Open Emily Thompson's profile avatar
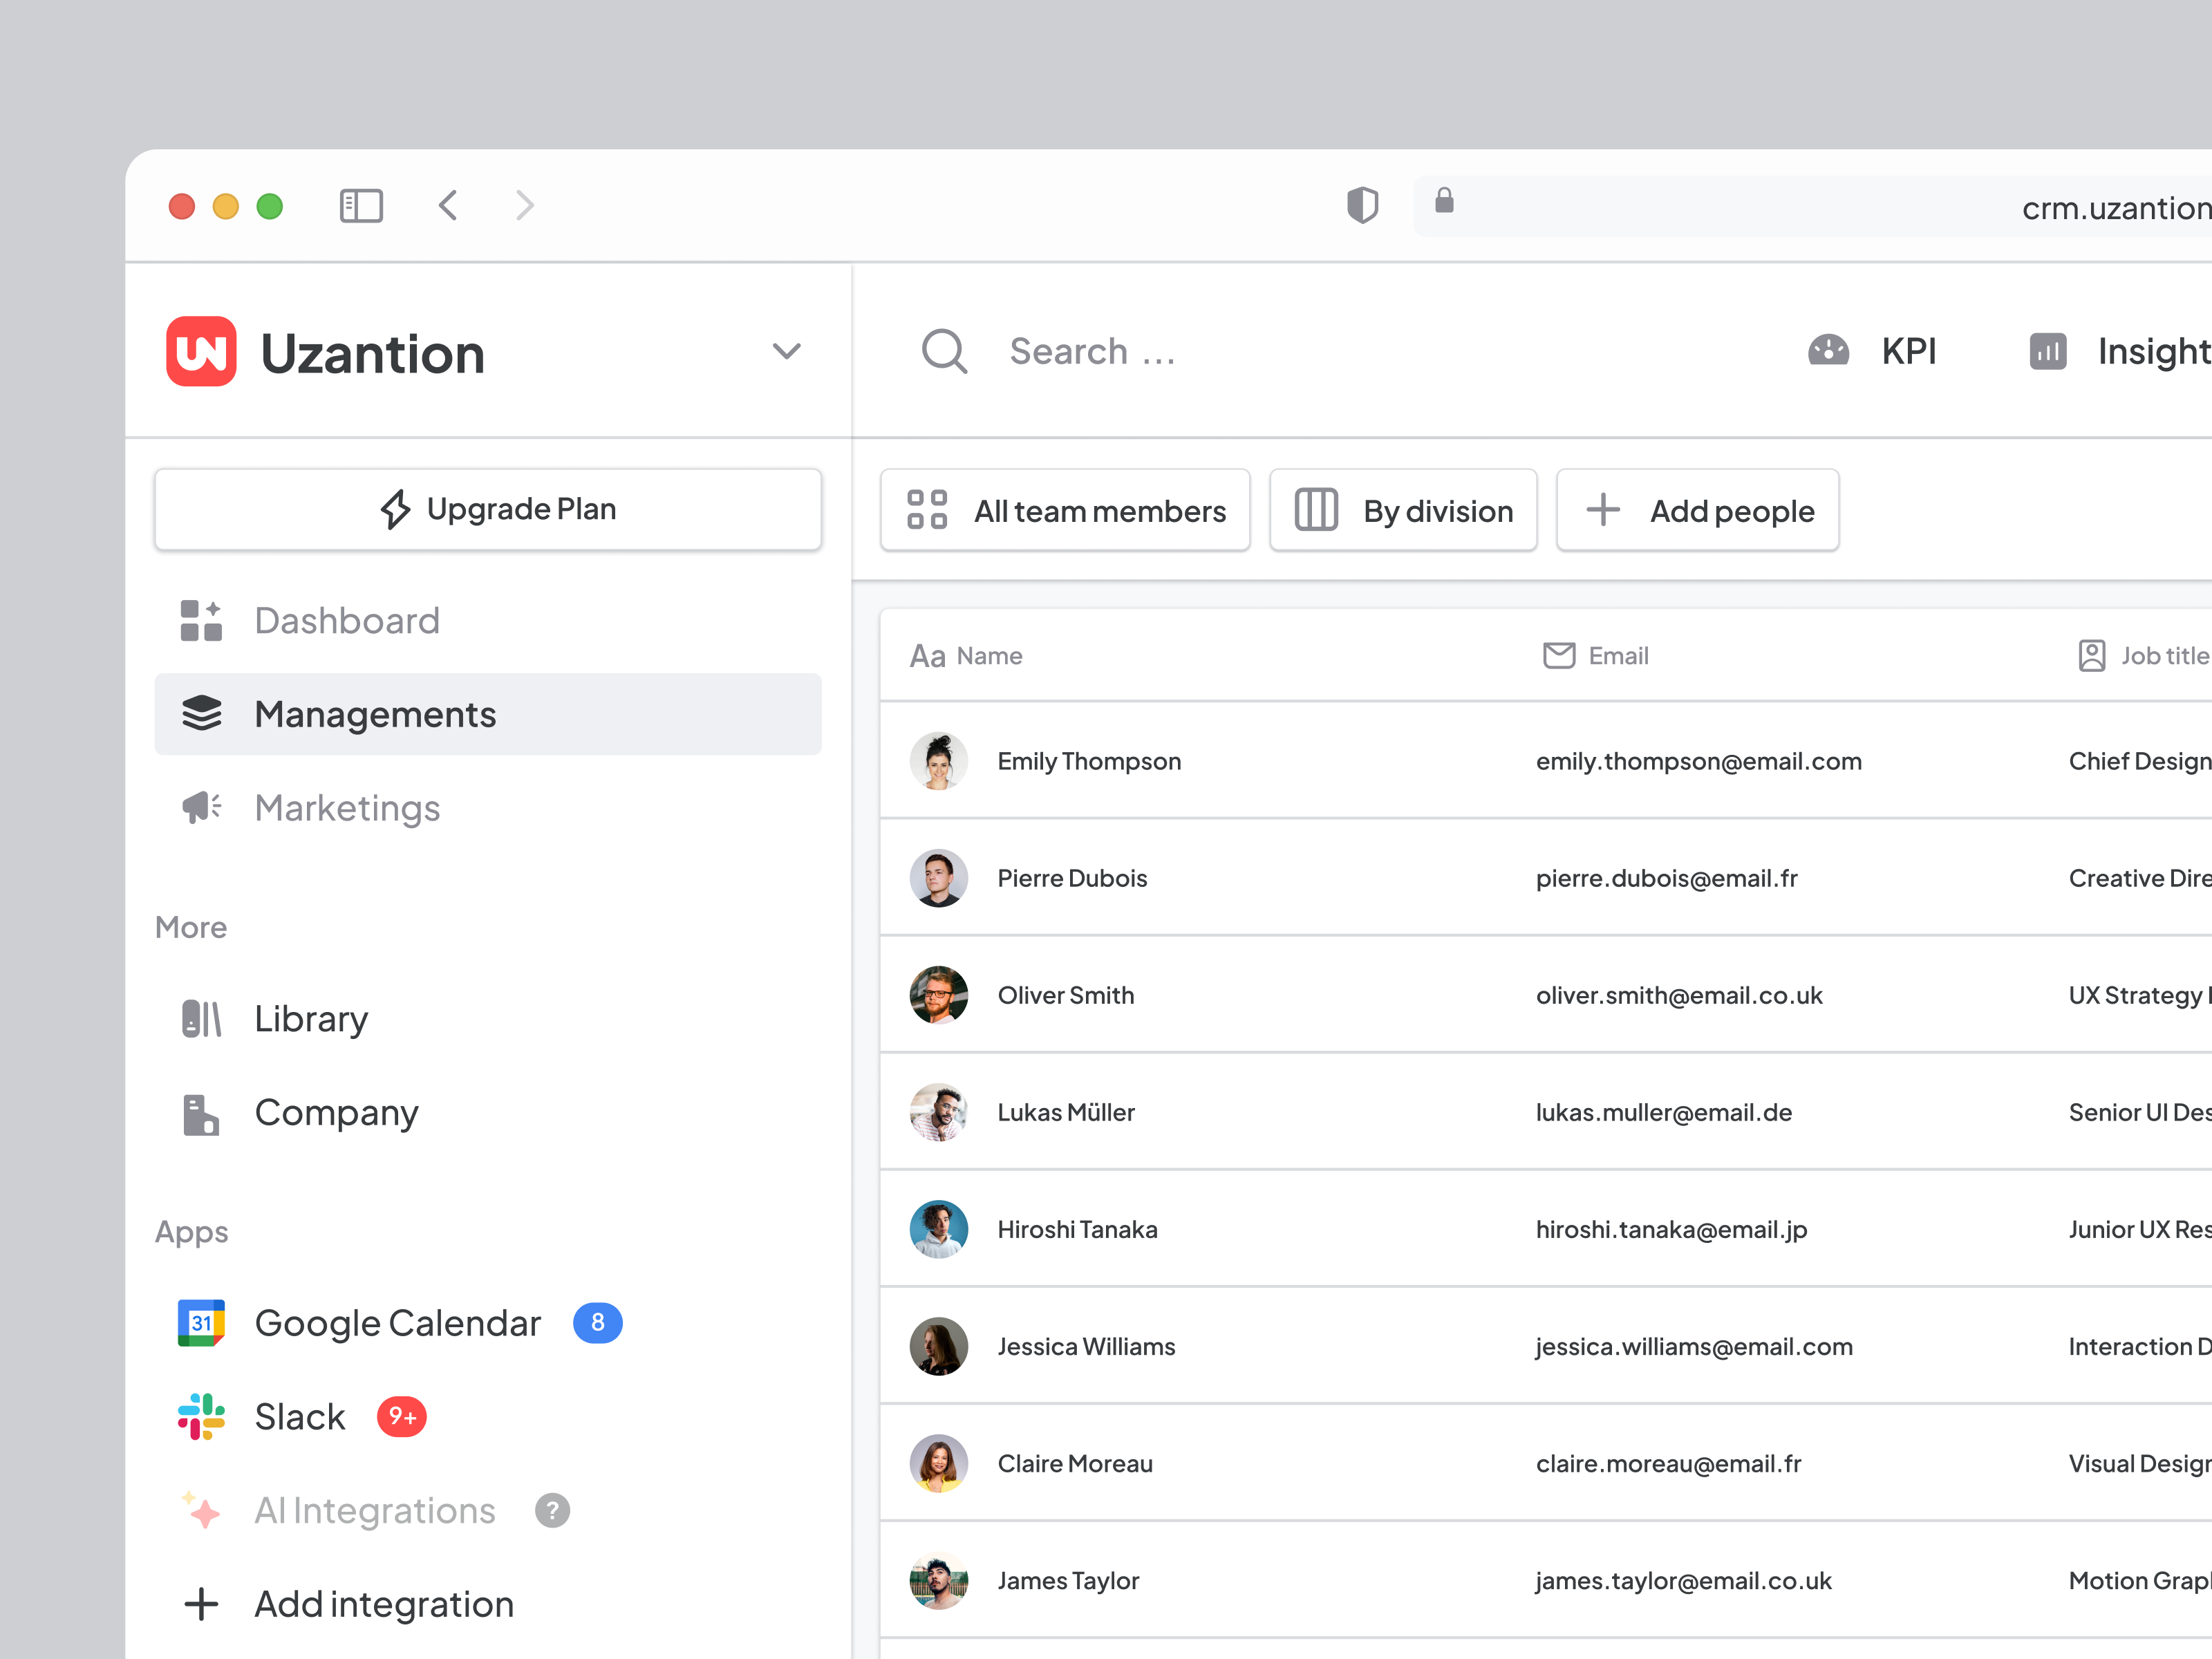This screenshot has height=1659, width=2212. (x=938, y=761)
